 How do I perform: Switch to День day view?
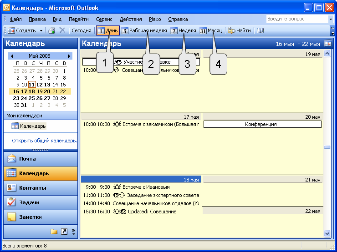pyautogui.click(x=108, y=30)
